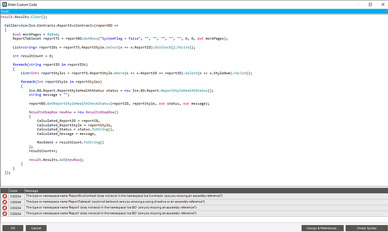Click the result.Results.Add(newRow) line
Image resolution: width=388 pixels, height=232 pixels.
(x=56, y=160)
